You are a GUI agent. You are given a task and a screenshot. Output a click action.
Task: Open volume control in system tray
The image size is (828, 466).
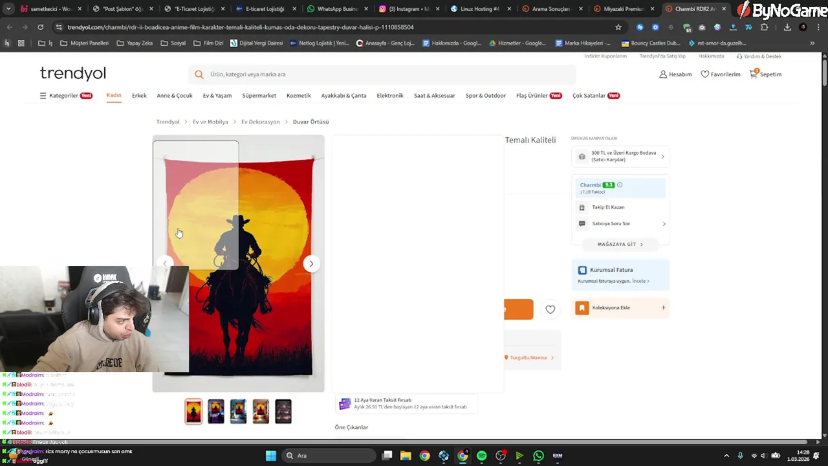[763, 456]
